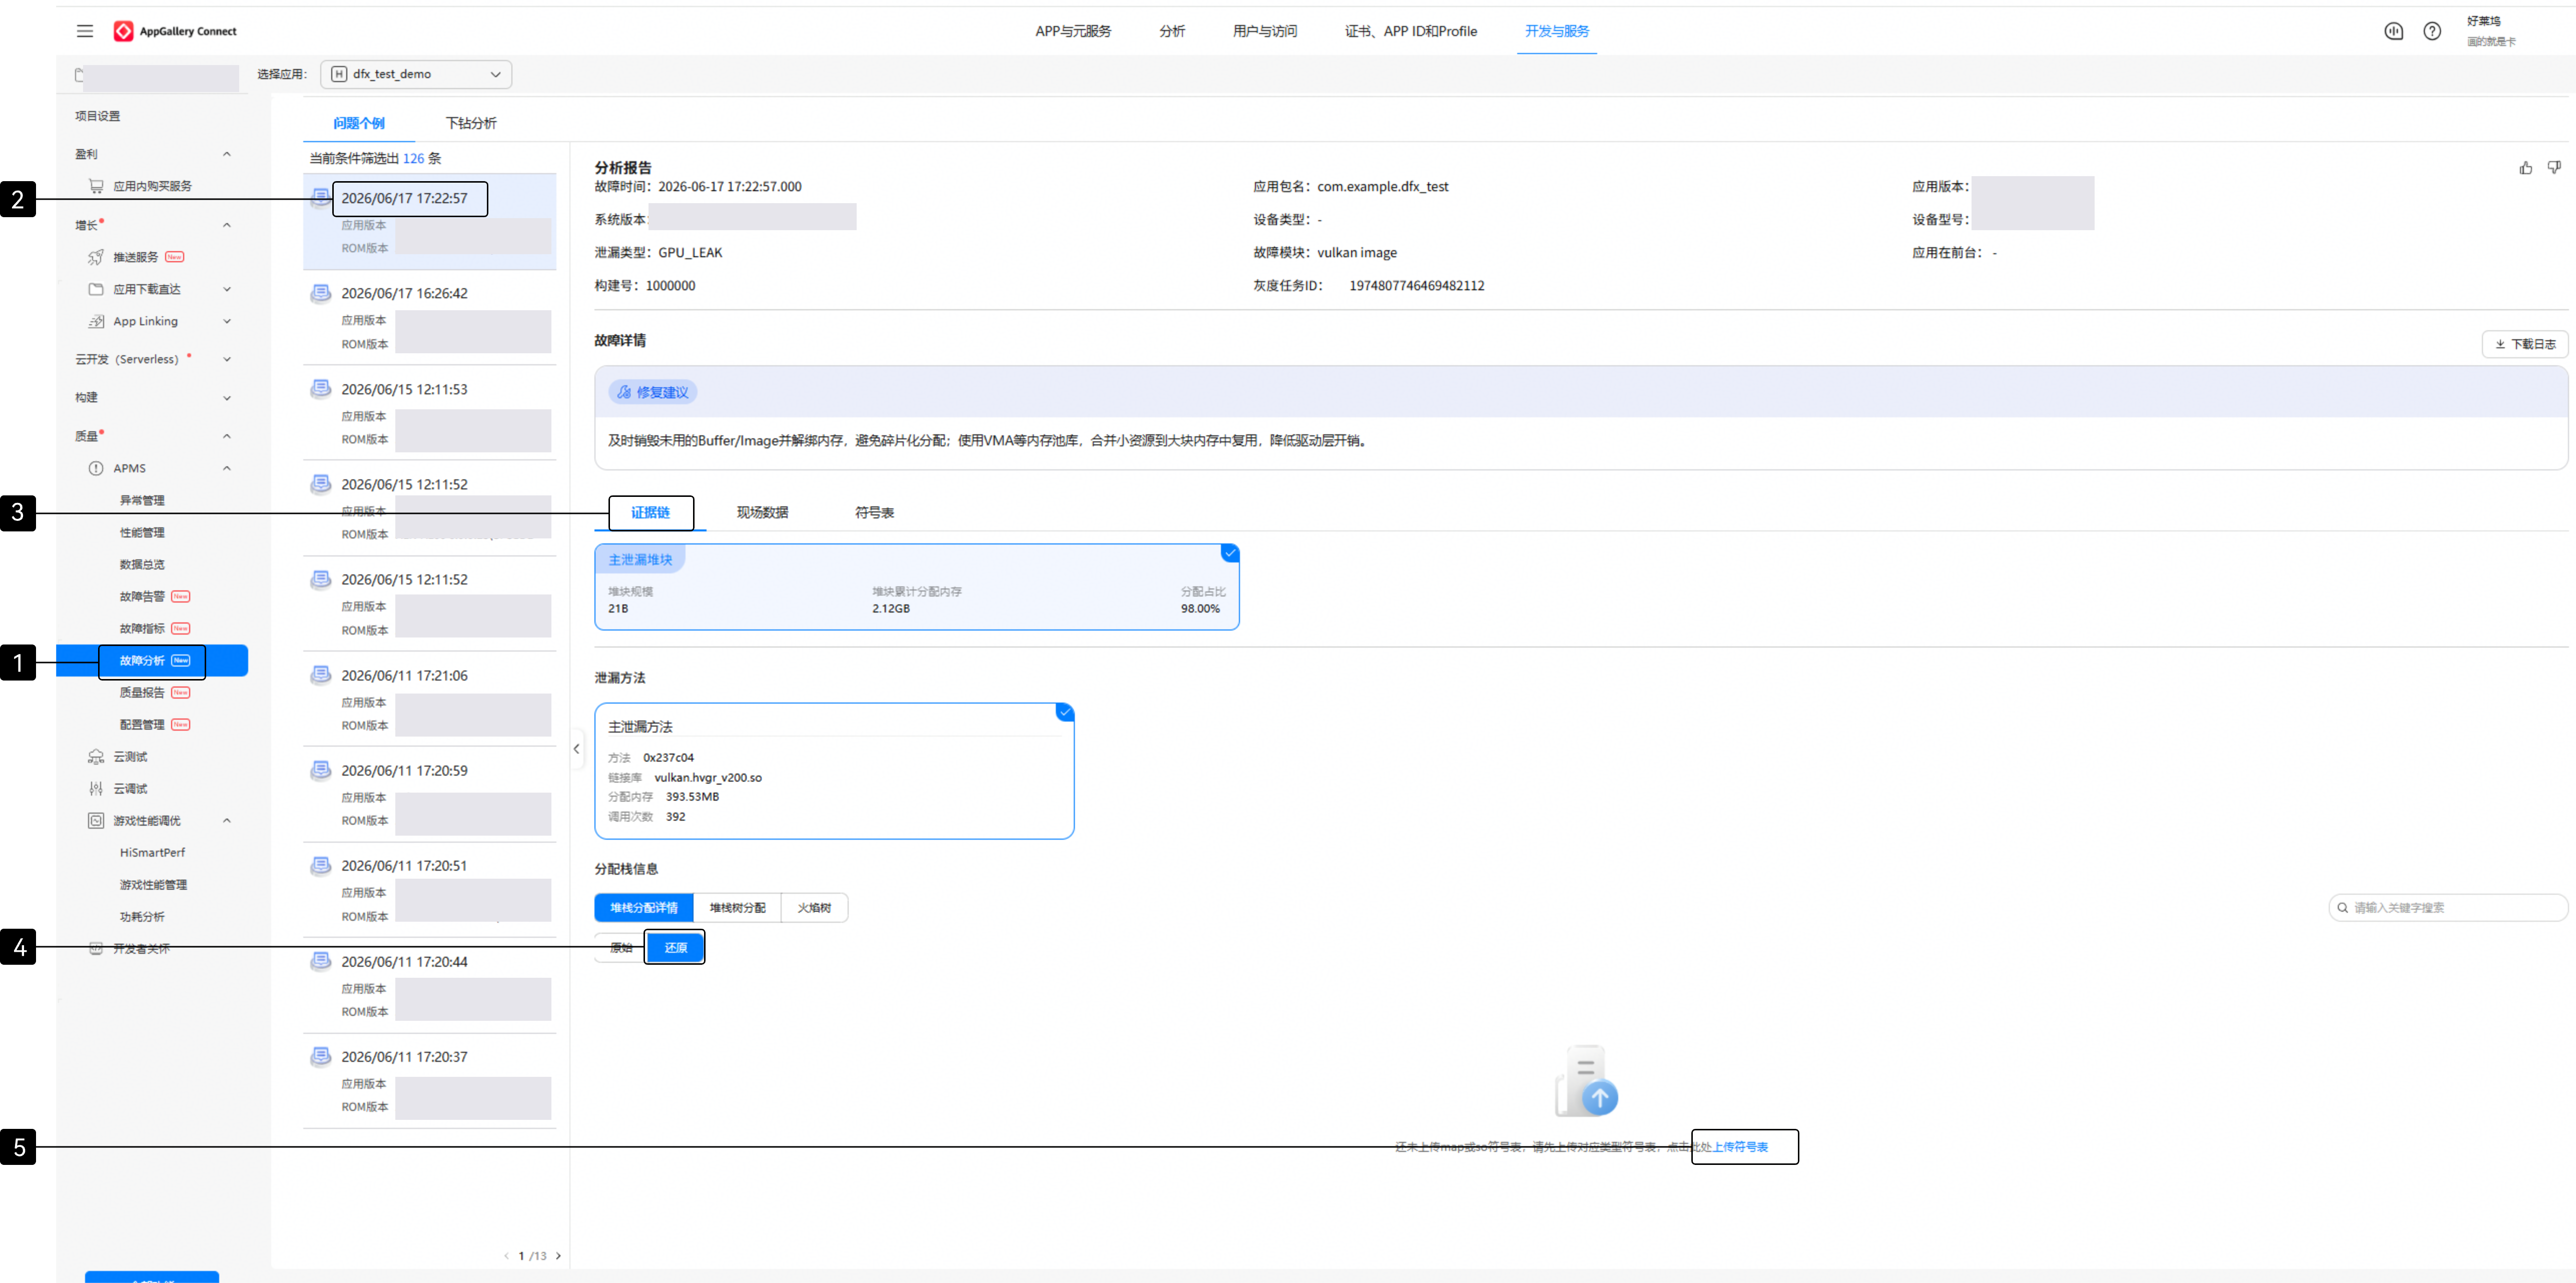Open the 现场数据 tab

(x=762, y=513)
